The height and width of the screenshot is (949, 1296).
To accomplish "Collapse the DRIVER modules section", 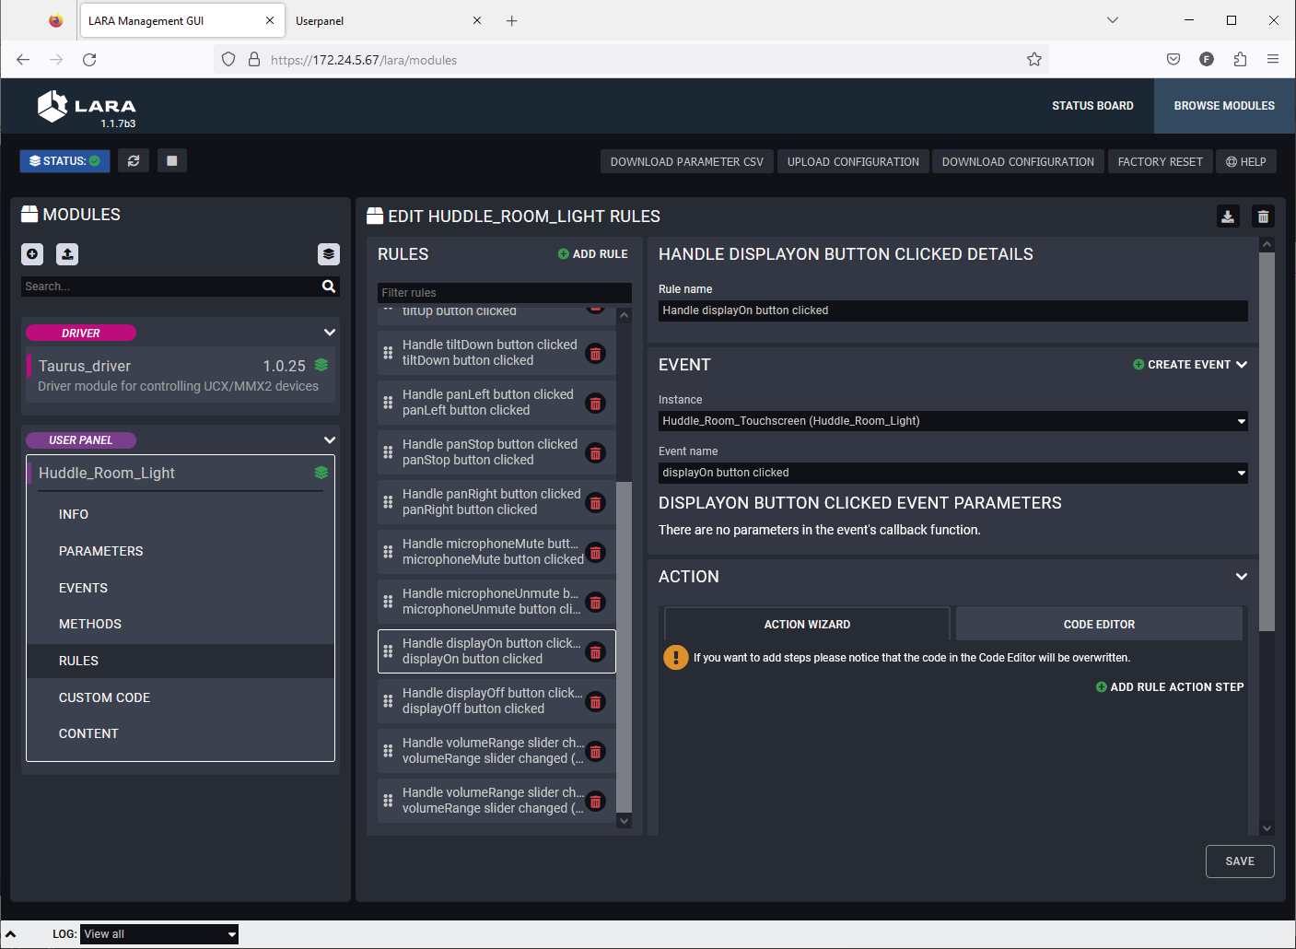I will [330, 333].
